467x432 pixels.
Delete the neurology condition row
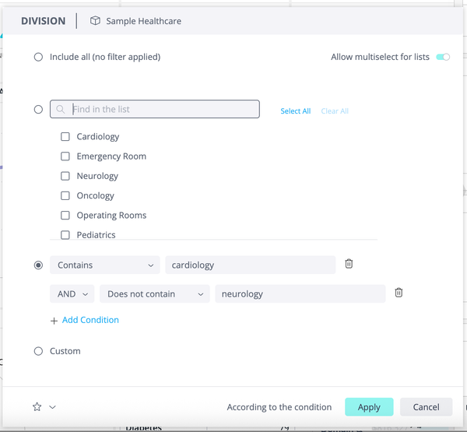tap(399, 293)
